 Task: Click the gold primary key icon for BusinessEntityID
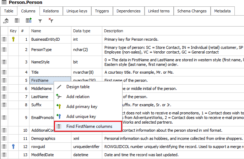coord(13,39)
